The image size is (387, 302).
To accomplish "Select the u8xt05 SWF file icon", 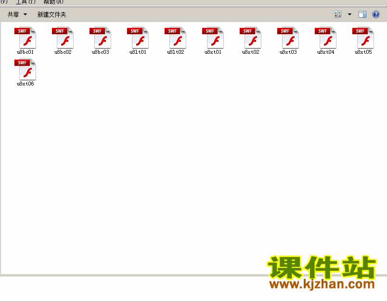I will pyautogui.click(x=363, y=37).
